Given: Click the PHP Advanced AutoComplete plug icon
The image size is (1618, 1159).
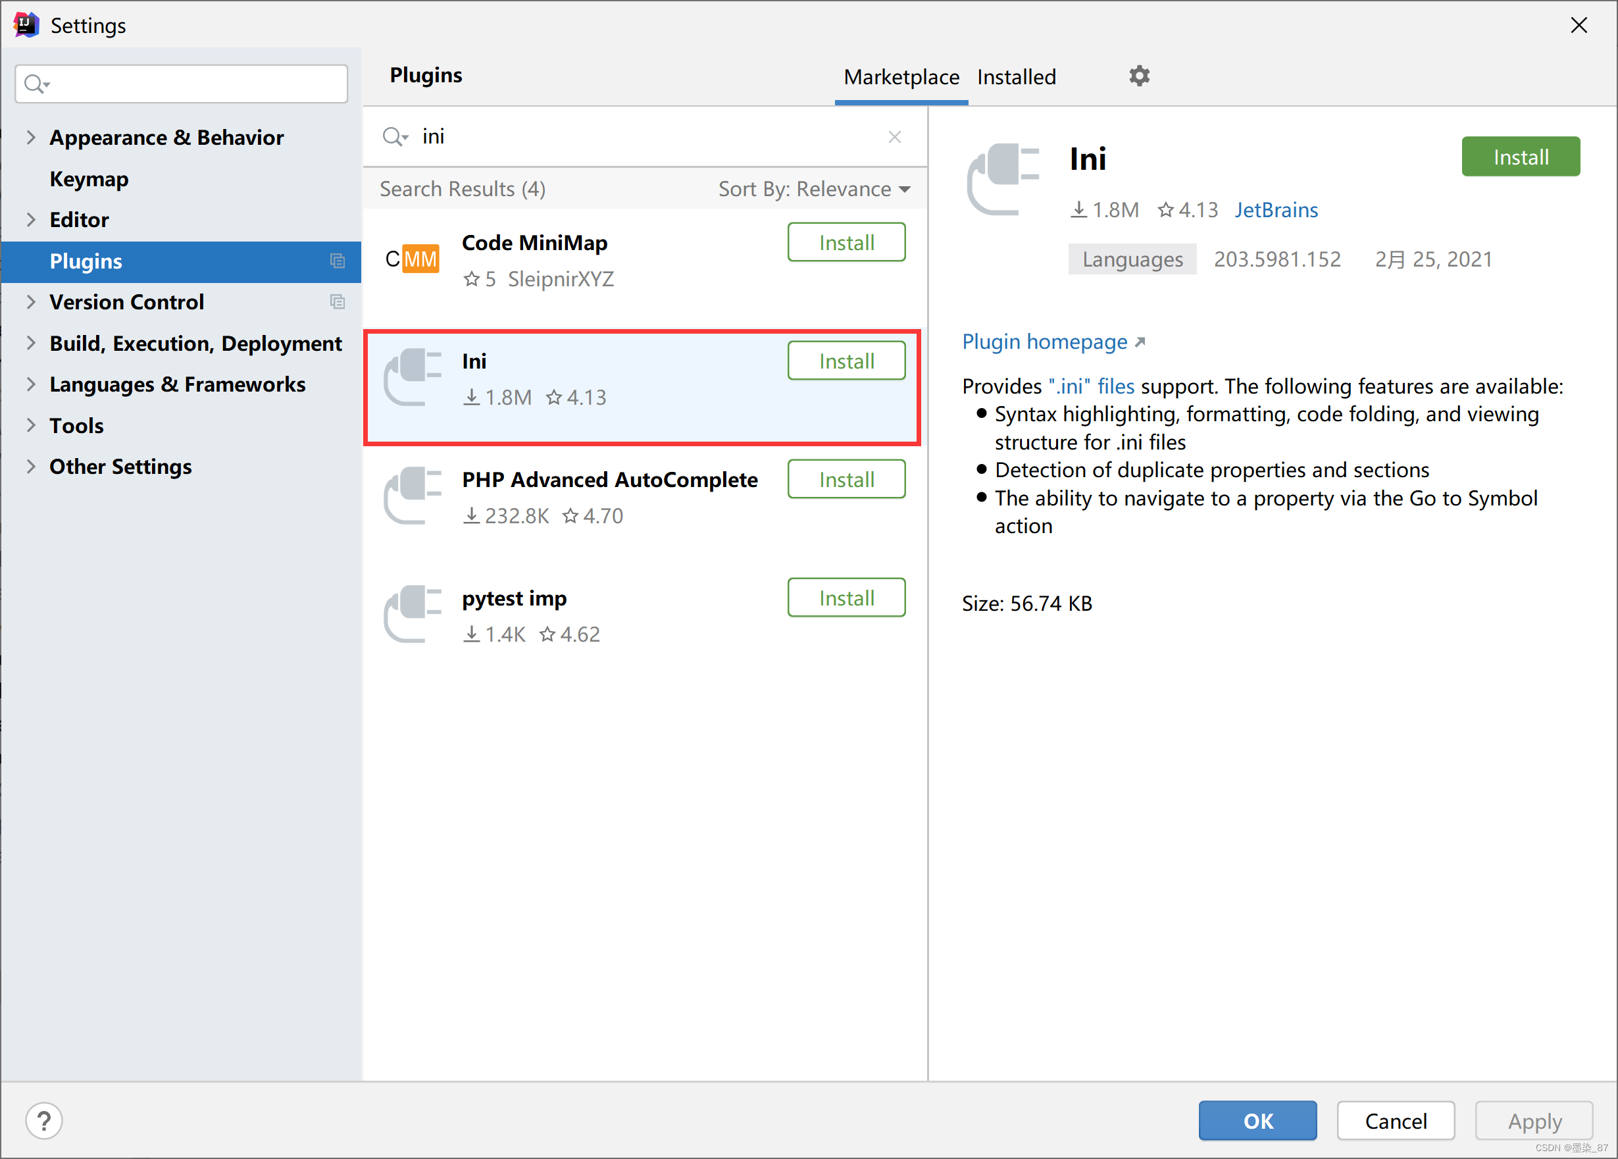Looking at the screenshot, I should pos(413,496).
